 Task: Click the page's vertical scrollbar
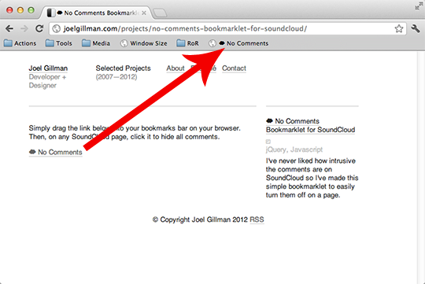[421, 168]
